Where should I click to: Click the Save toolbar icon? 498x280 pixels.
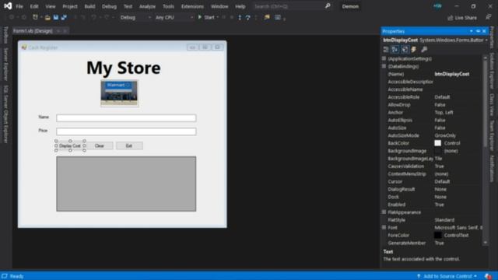(56, 17)
